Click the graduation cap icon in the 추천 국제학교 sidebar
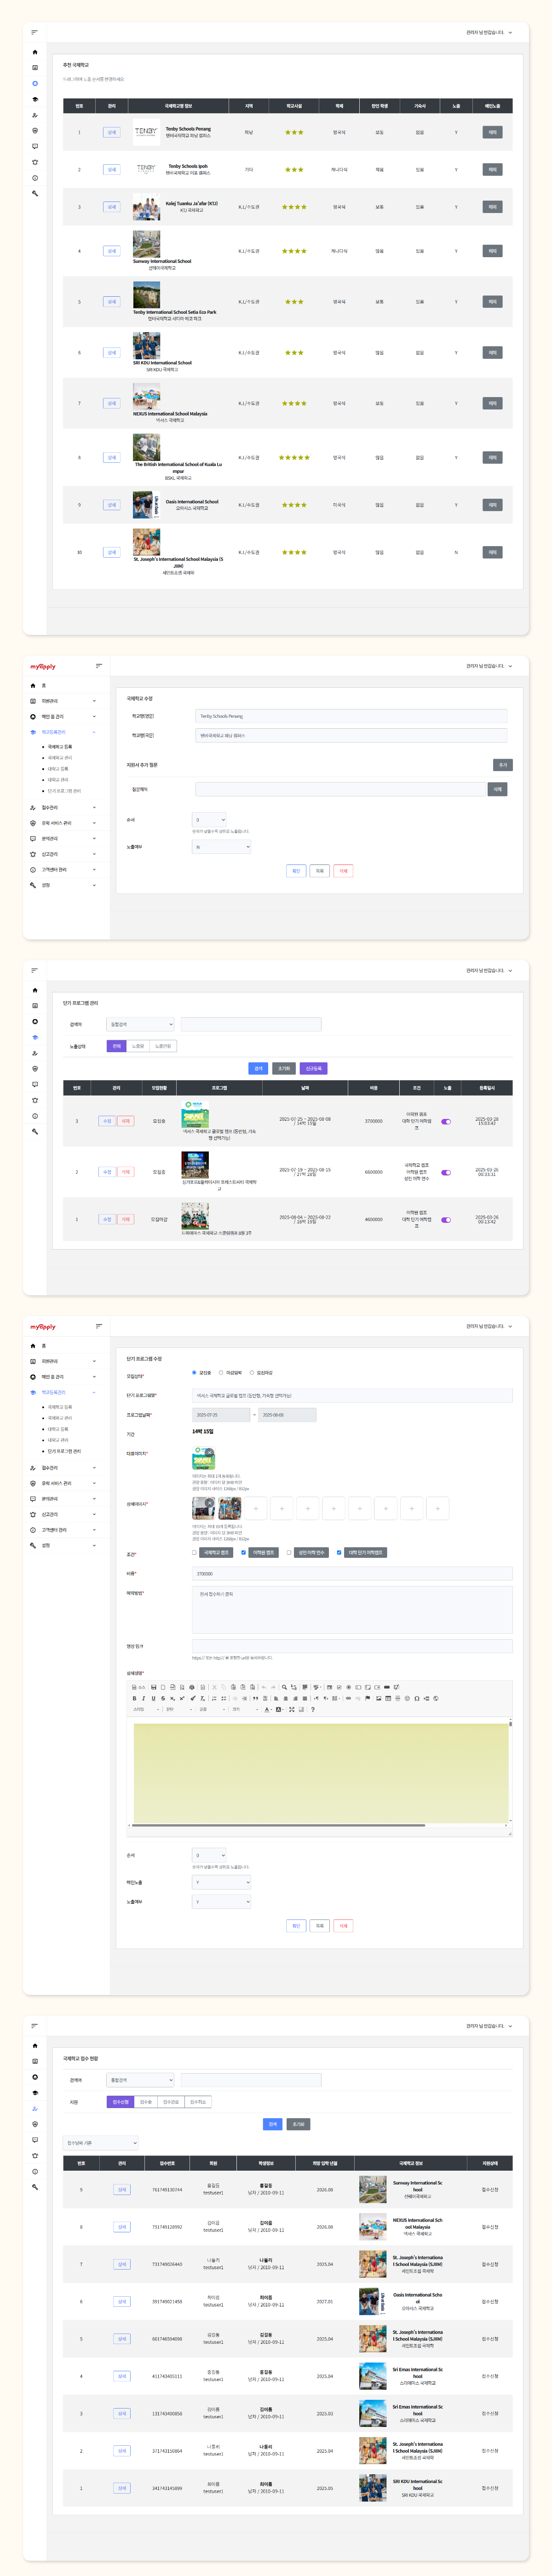The width and height of the screenshot is (552, 2576). [35, 99]
